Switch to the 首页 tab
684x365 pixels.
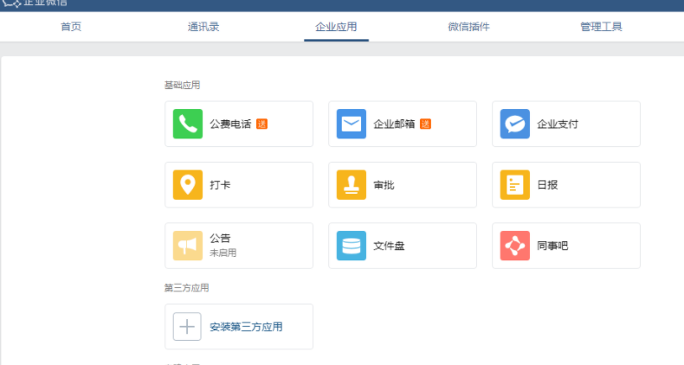(71, 27)
